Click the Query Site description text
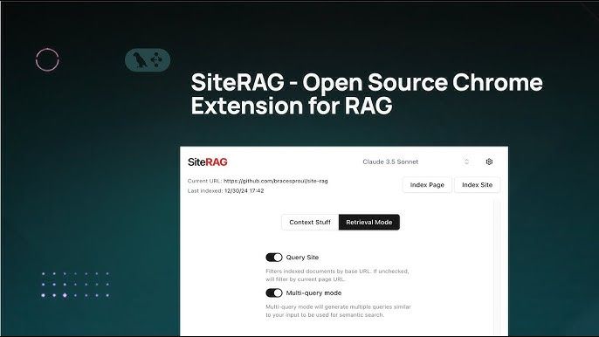The height and width of the screenshot is (337, 599). pyautogui.click(x=337, y=275)
